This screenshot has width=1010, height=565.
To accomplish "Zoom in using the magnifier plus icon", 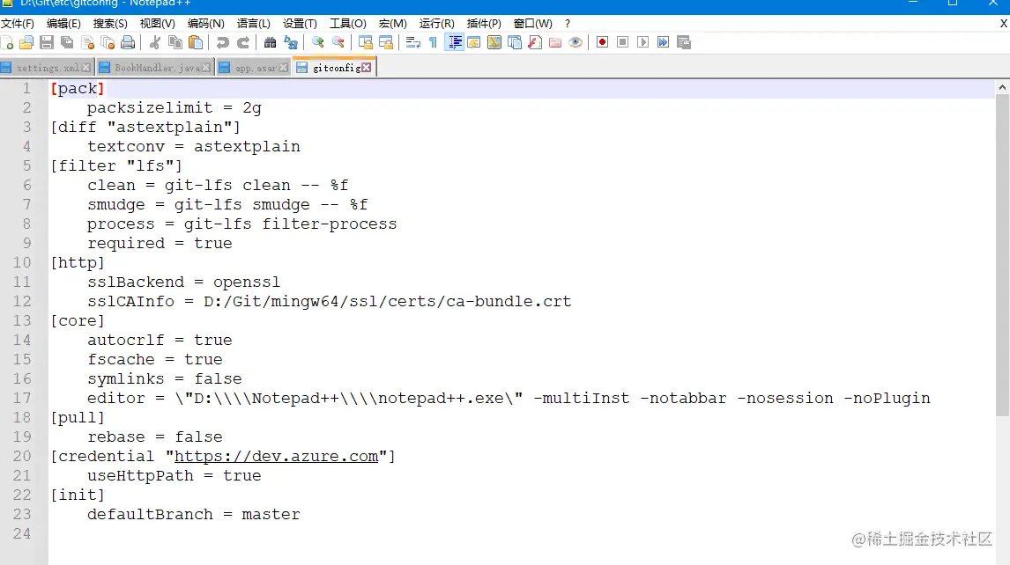I will 320,41.
